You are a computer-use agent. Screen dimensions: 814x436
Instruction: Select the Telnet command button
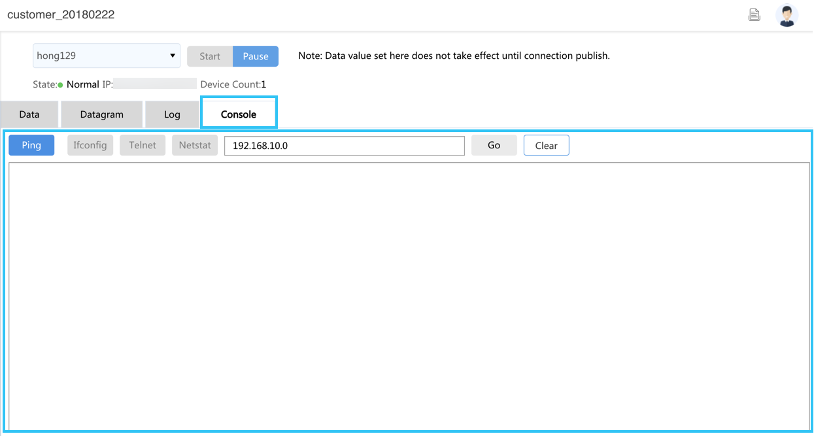[143, 145]
